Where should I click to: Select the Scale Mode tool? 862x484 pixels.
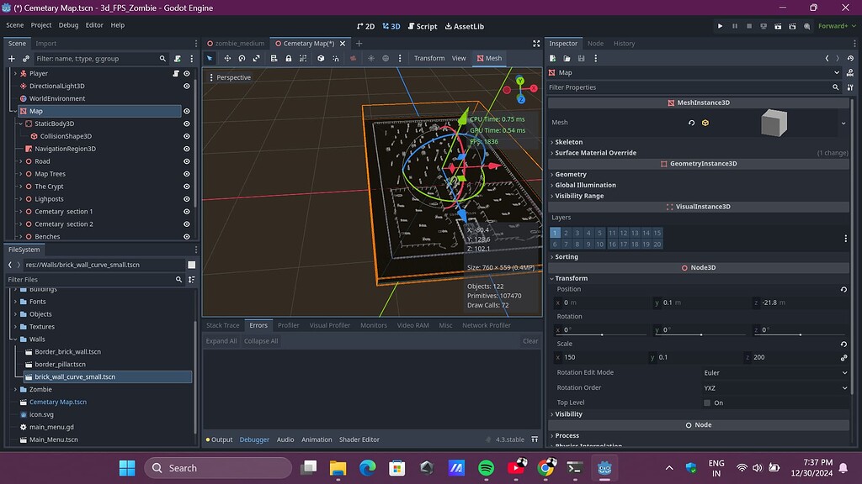[256, 58]
